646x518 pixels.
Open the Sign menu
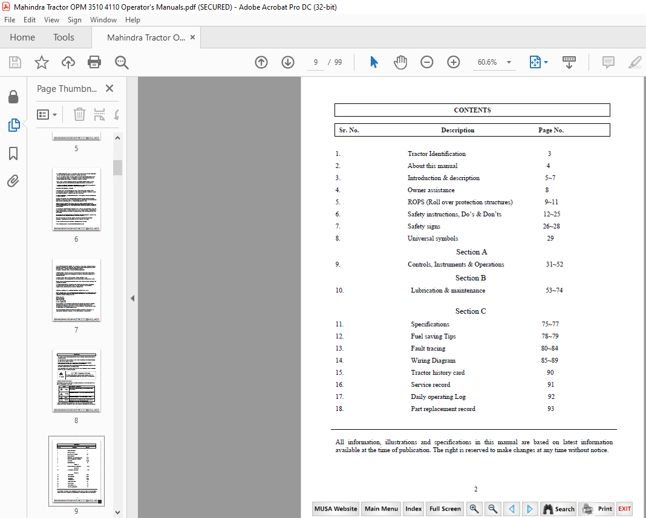pyautogui.click(x=74, y=20)
